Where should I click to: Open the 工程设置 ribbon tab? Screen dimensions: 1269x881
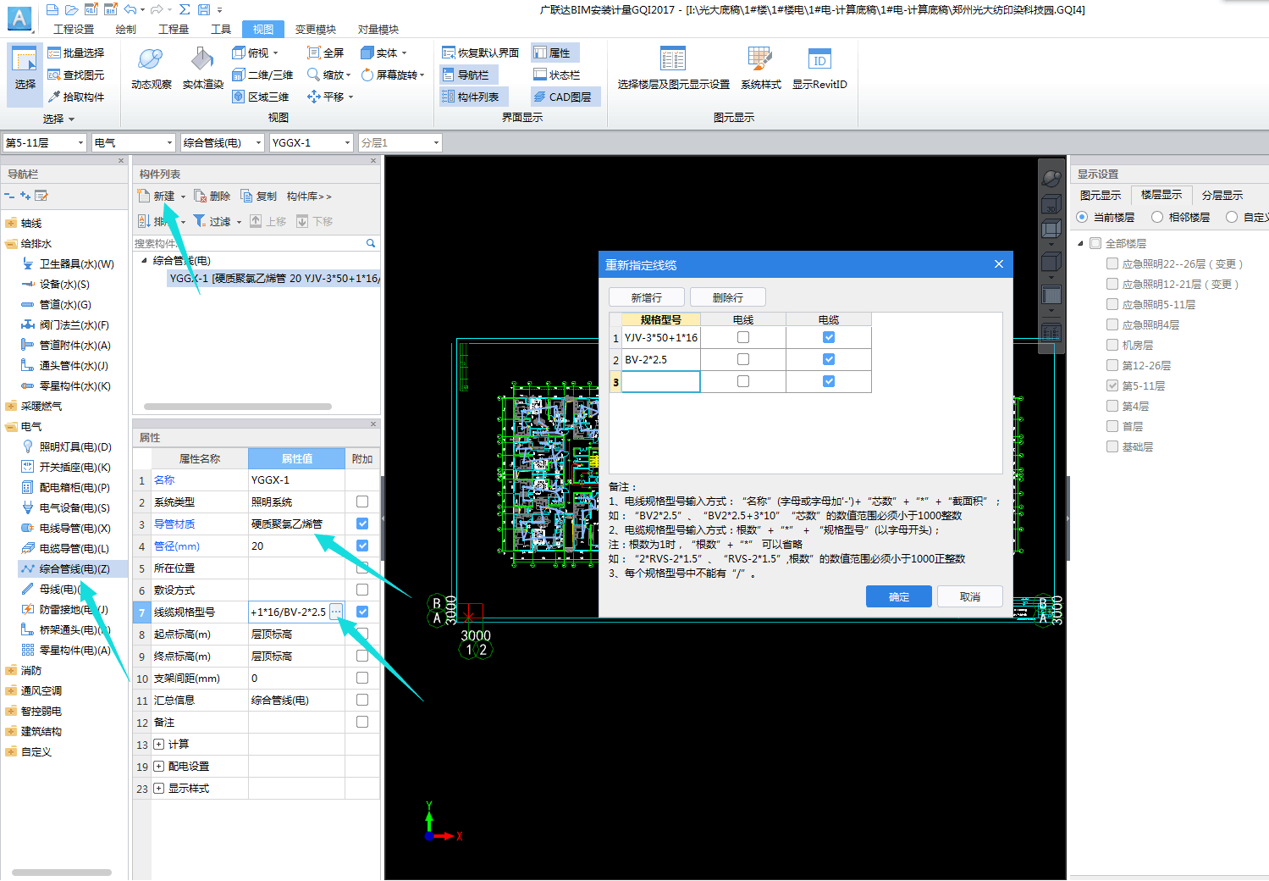[74, 29]
